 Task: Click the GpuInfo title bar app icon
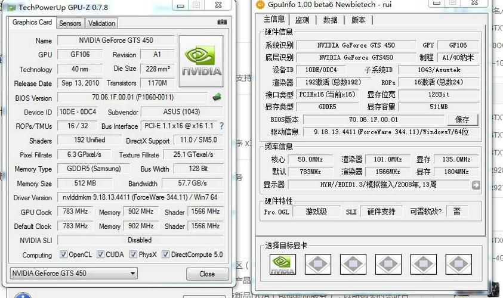point(260,5)
